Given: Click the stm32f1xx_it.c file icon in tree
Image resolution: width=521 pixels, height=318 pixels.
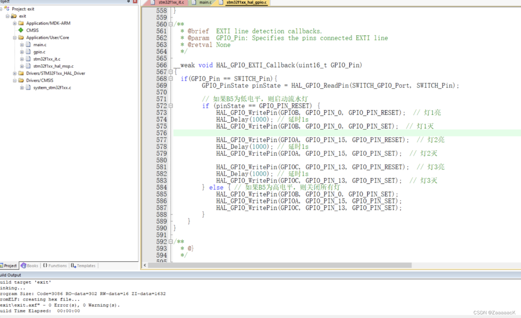Looking at the screenshot, I should (28, 59).
